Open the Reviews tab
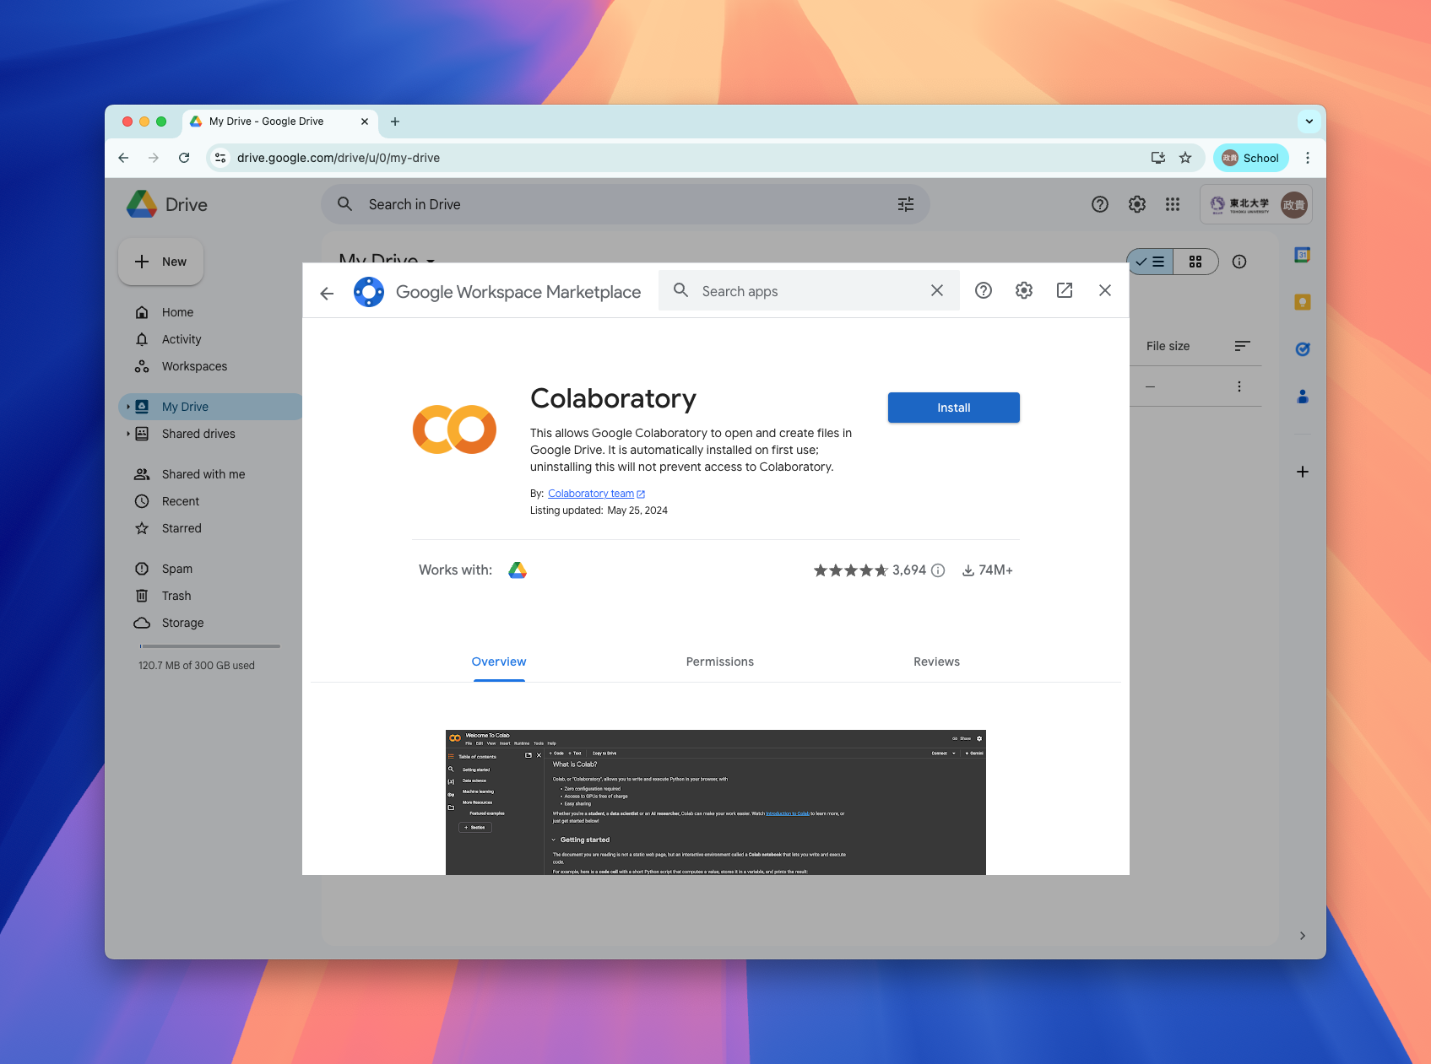This screenshot has width=1431, height=1064. (x=936, y=662)
